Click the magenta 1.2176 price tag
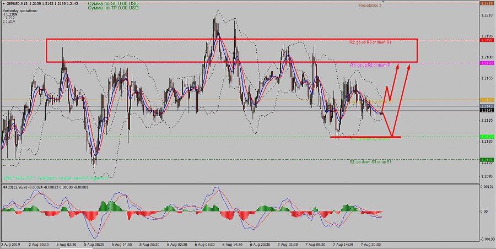Viewport: 496px width, 249px height. 487,63
